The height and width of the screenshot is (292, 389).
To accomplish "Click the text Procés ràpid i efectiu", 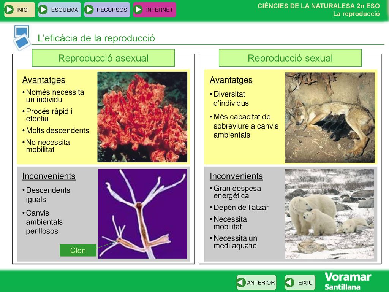I will [49, 115].
